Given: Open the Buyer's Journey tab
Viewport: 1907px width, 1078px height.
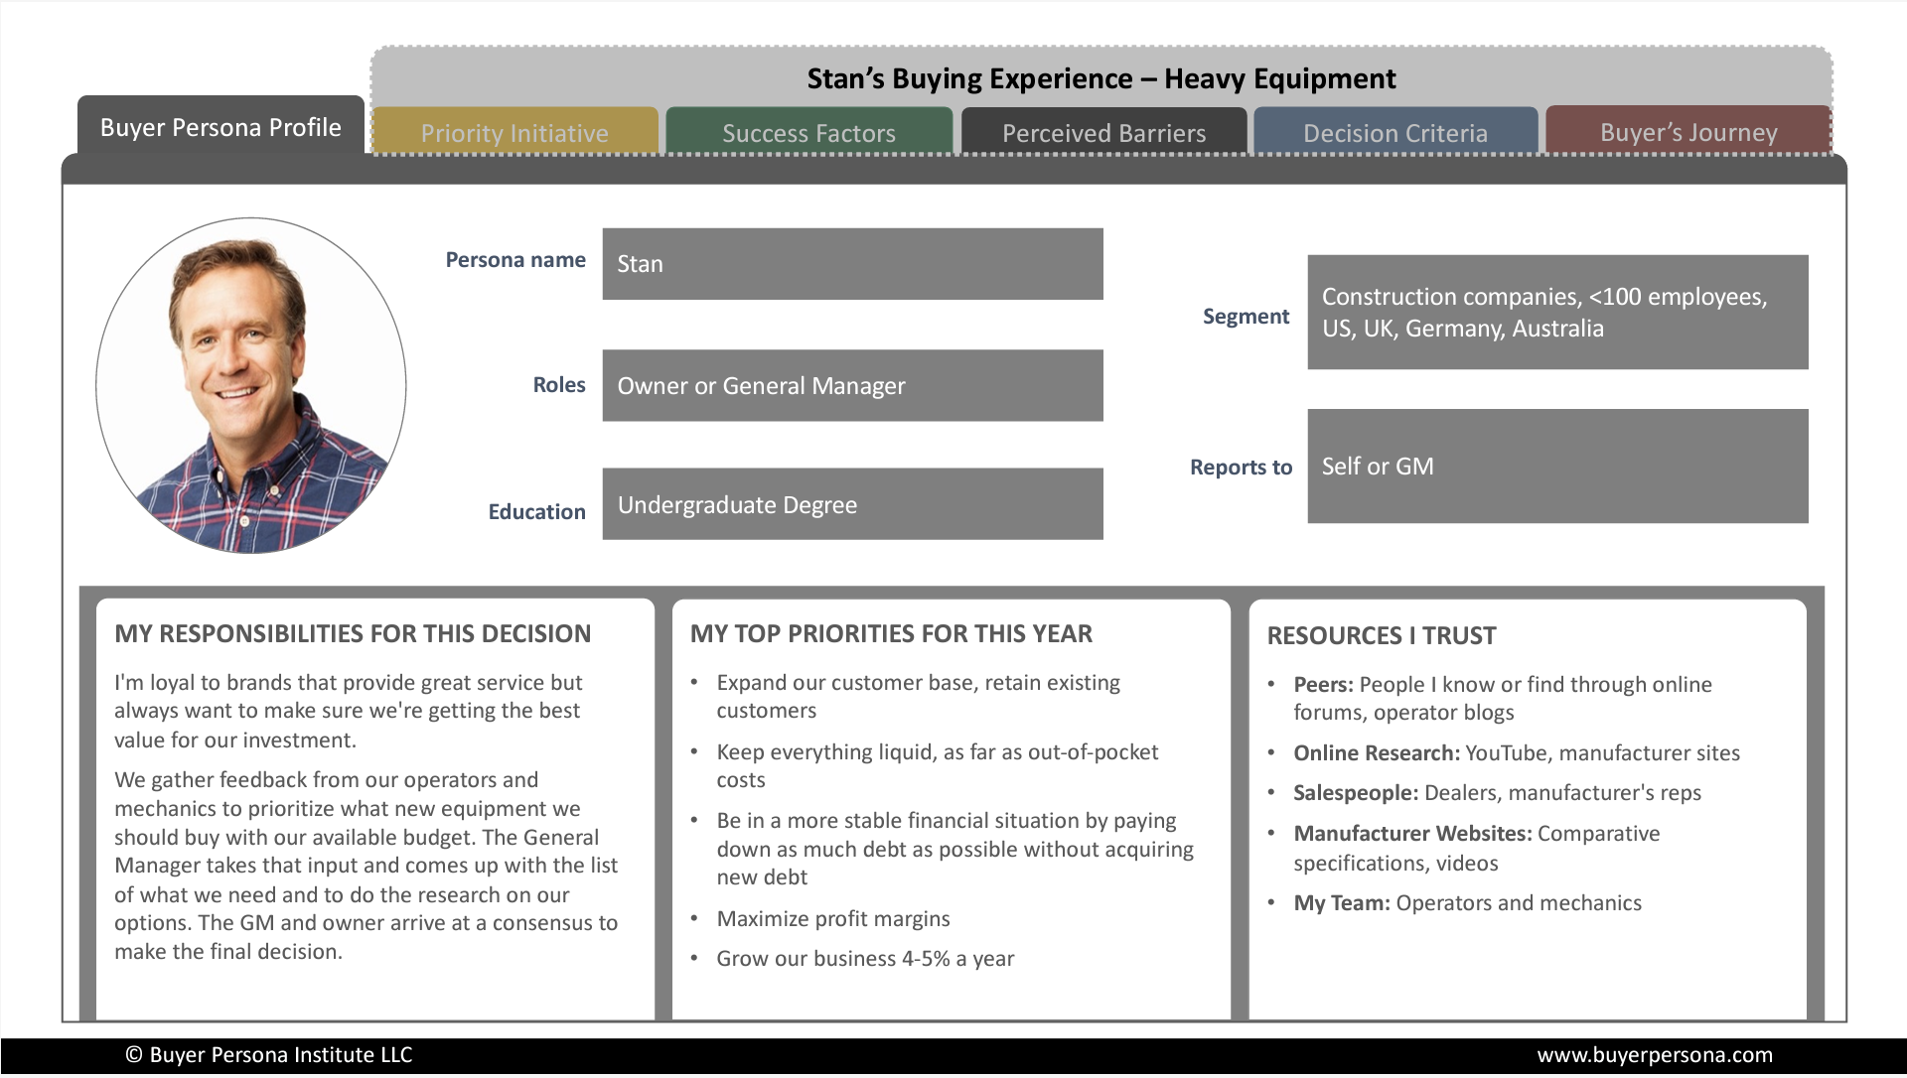Looking at the screenshot, I should 1688,132.
